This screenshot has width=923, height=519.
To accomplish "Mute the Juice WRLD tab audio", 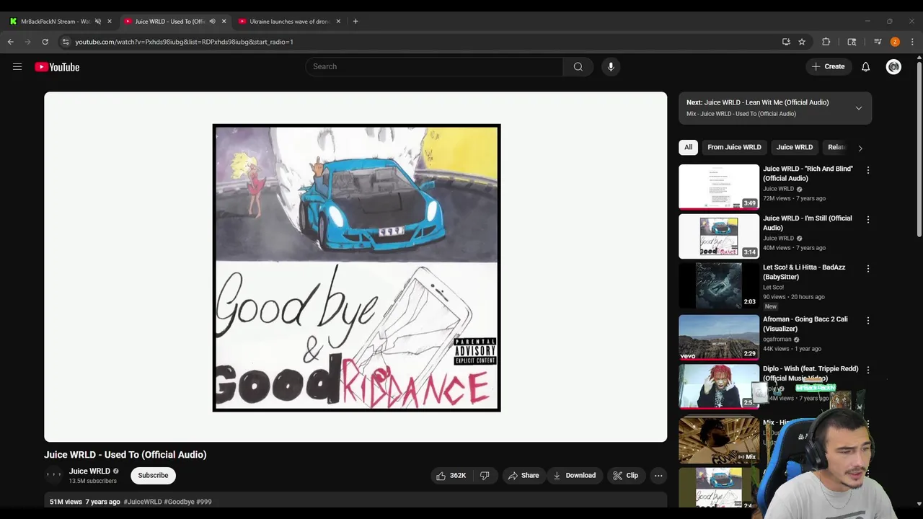I will (212, 21).
